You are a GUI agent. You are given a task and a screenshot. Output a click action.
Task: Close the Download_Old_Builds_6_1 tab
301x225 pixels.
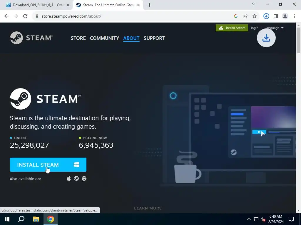68,5
